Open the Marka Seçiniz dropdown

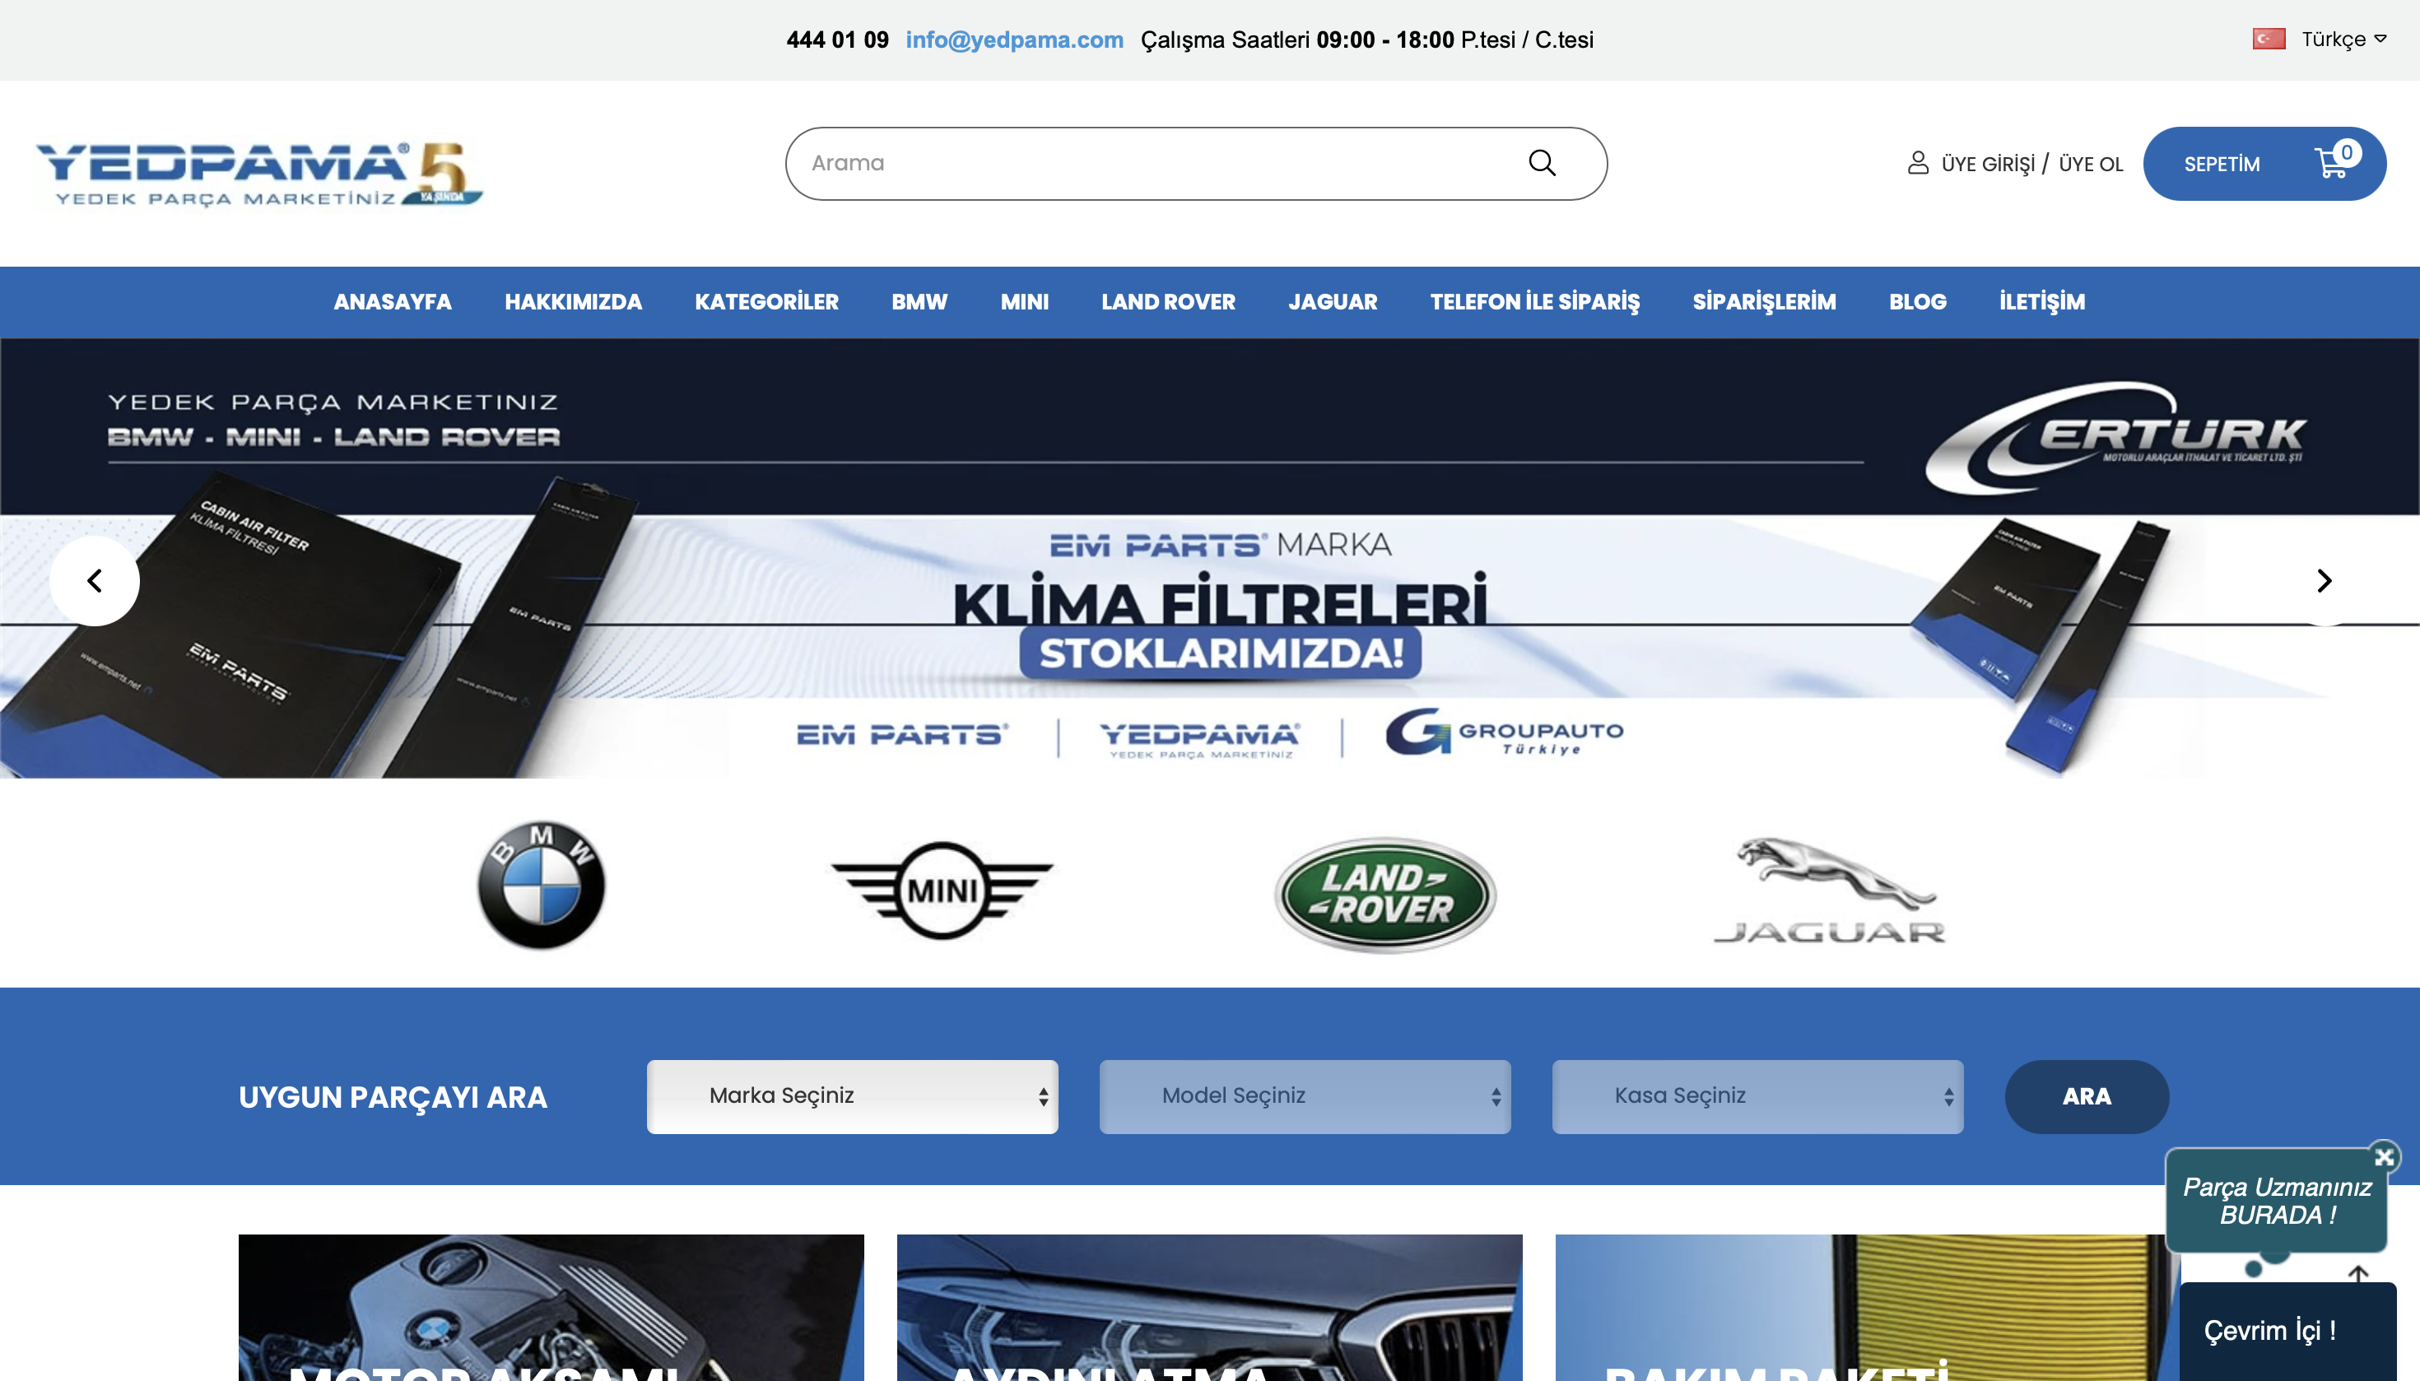point(852,1096)
